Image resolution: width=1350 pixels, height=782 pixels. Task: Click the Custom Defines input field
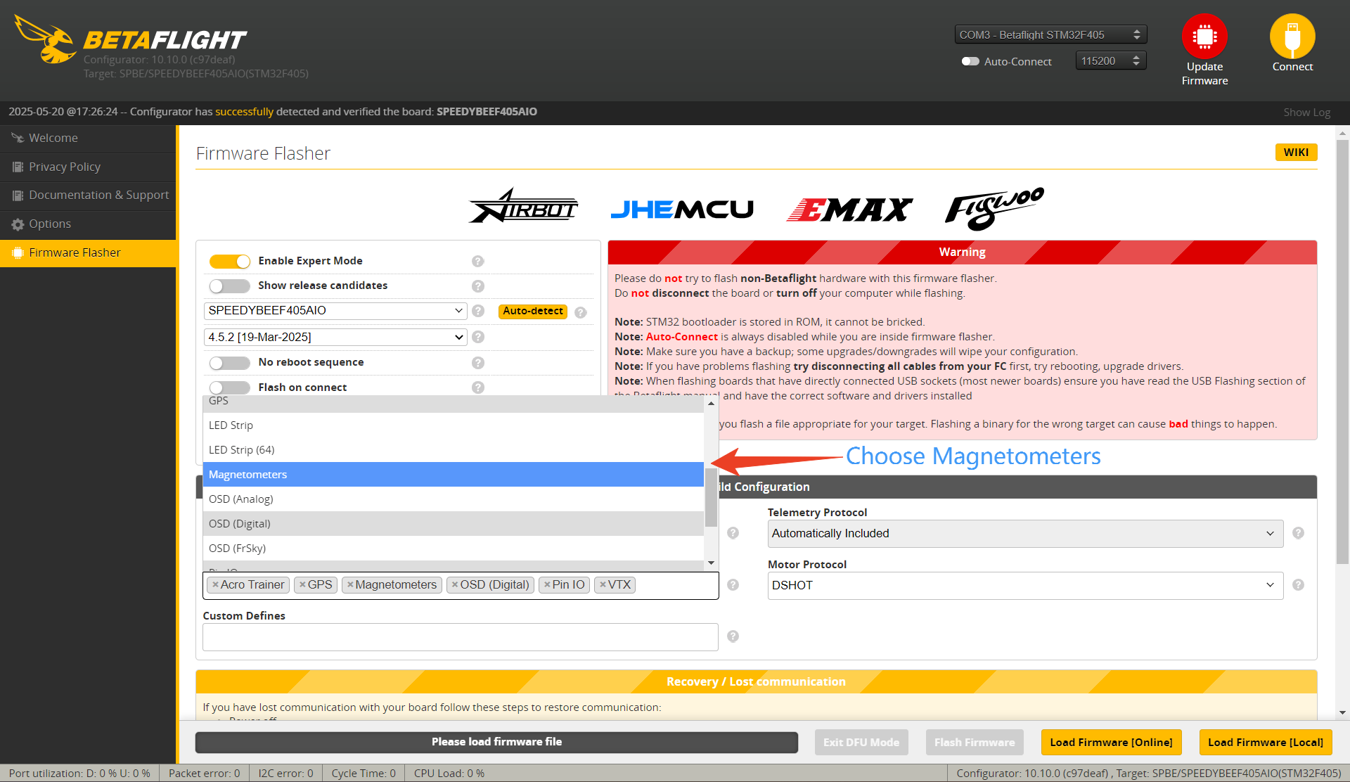(461, 637)
